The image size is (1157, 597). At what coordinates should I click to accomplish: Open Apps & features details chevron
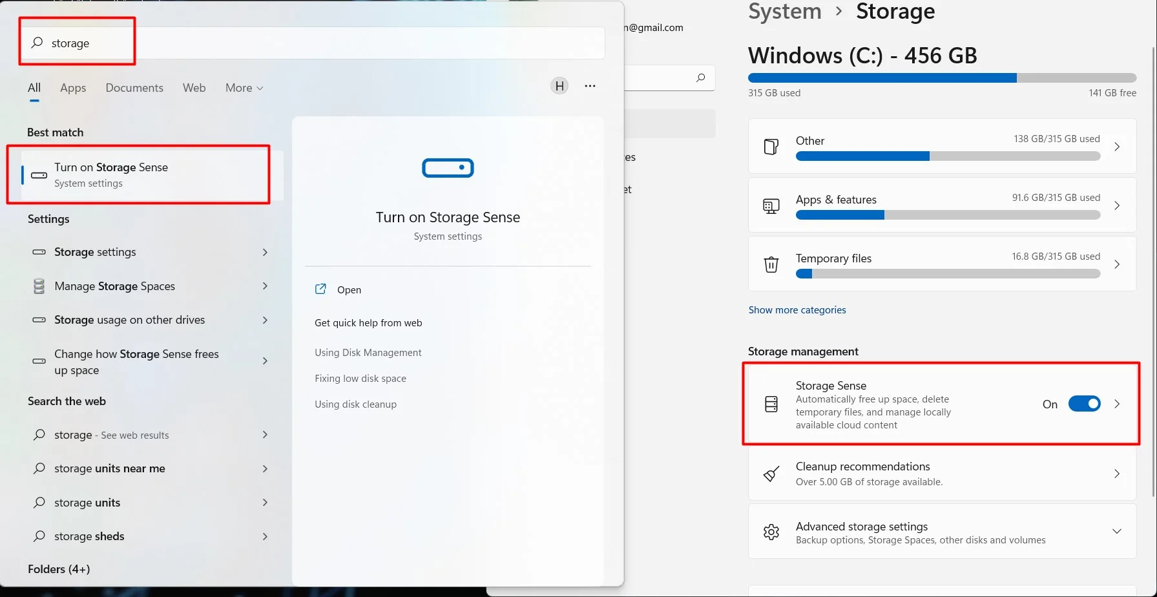click(x=1117, y=205)
